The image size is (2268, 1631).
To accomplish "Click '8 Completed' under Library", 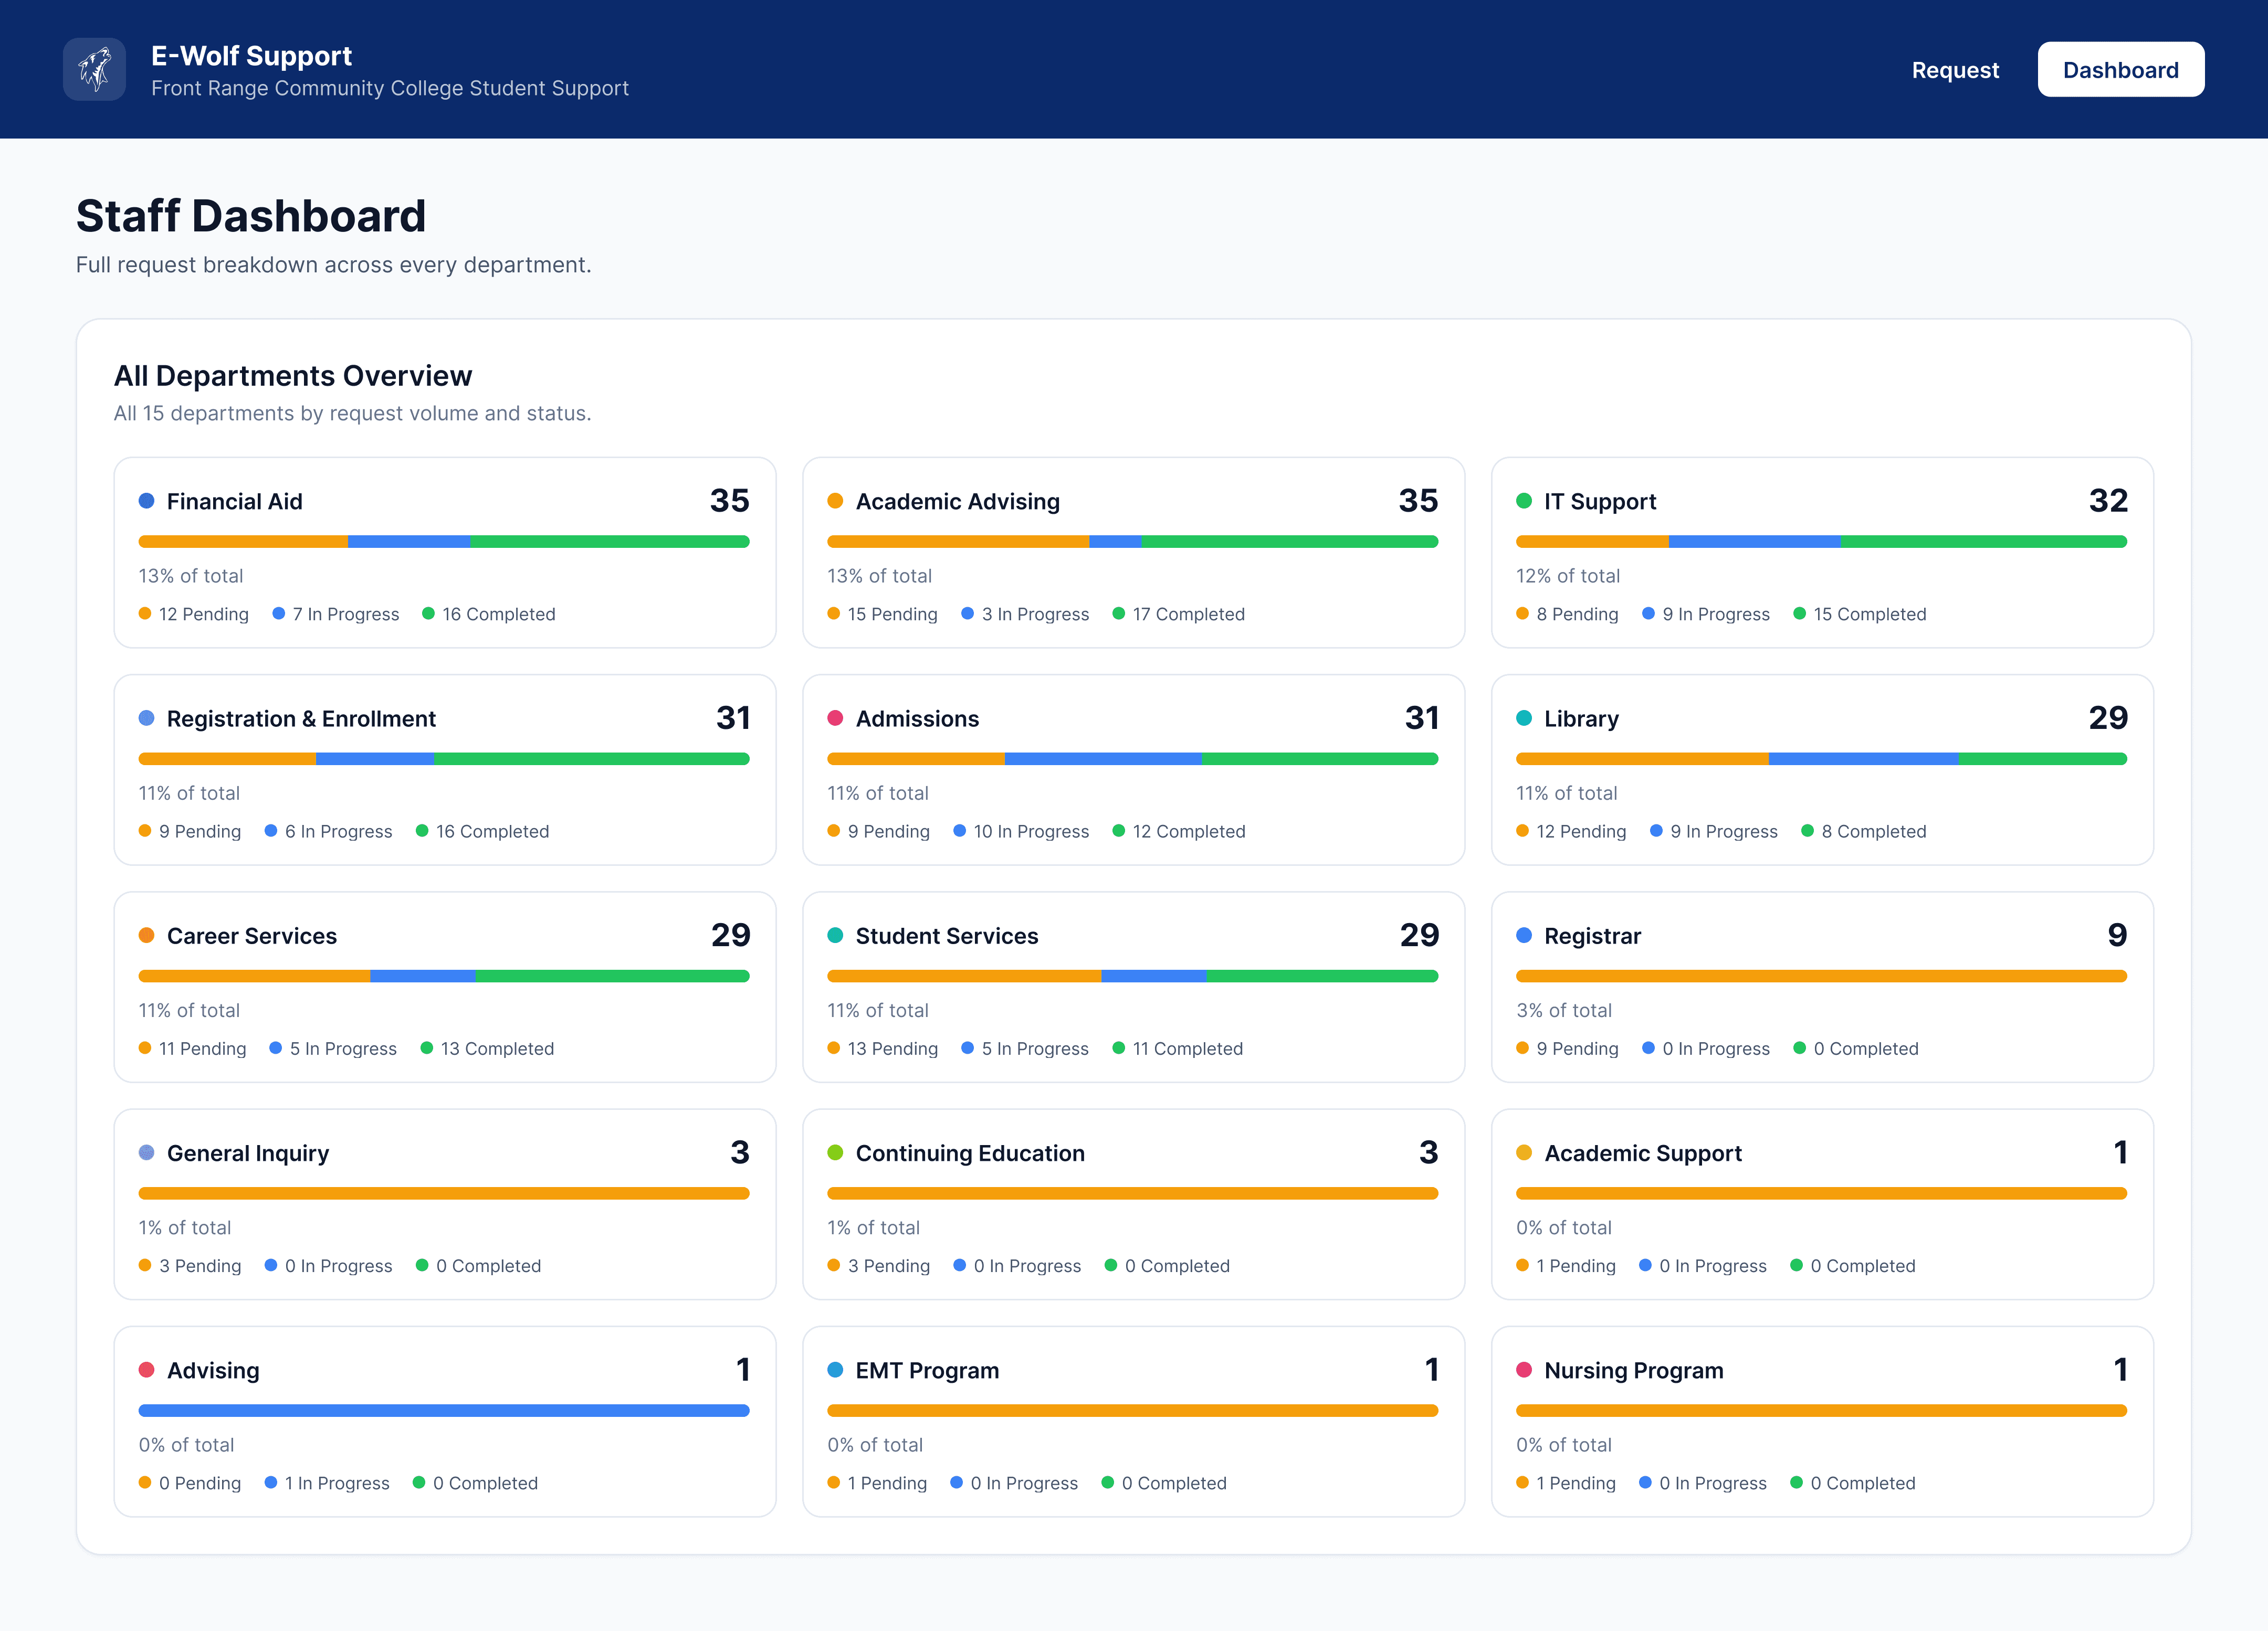I will pyautogui.click(x=1864, y=831).
